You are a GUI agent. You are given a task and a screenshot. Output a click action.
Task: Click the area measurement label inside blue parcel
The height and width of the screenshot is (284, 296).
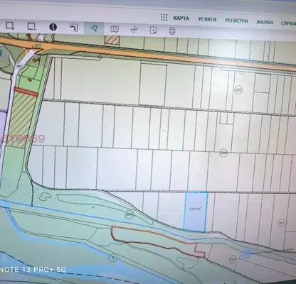coord(196,209)
